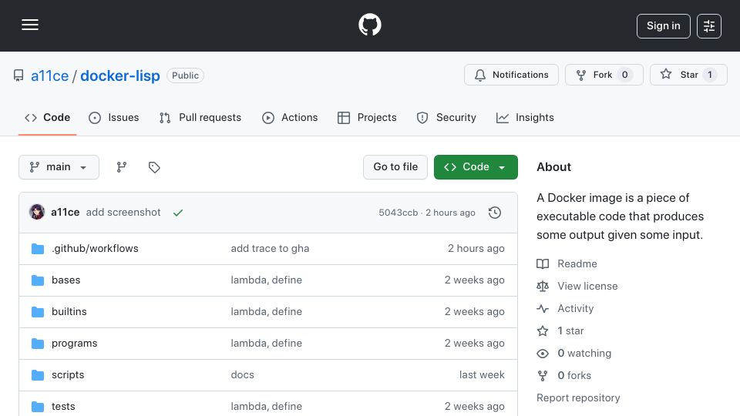Click the Sign in button
740x416 pixels.
663,26
